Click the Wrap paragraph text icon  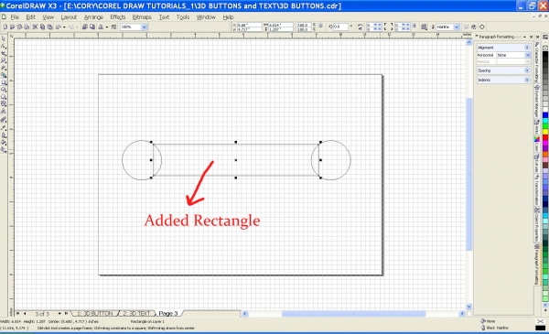[424, 27]
